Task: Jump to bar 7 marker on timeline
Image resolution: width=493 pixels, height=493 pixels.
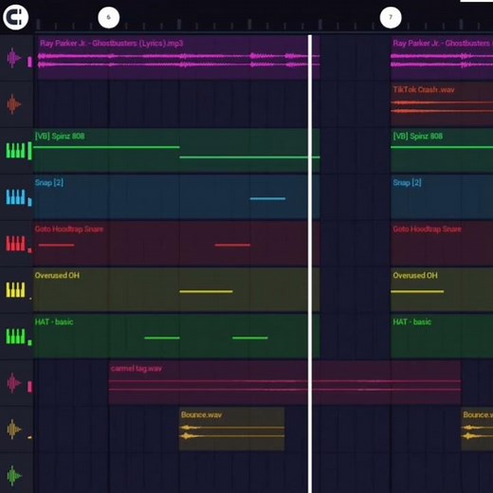Action: 391,17
